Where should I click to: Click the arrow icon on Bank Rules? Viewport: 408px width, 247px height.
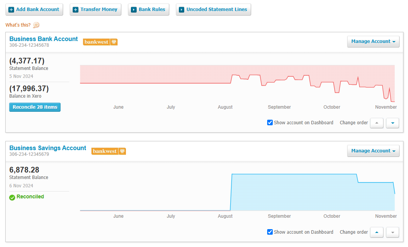(134, 10)
